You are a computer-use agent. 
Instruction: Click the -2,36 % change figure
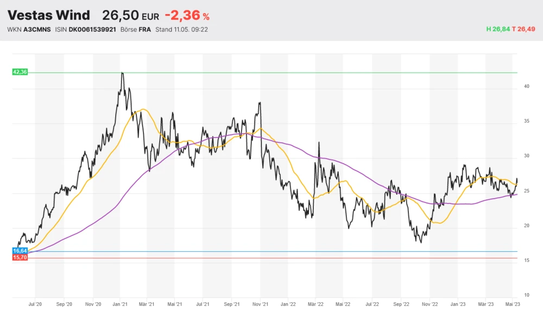pyautogui.click(x=187, y=15)
